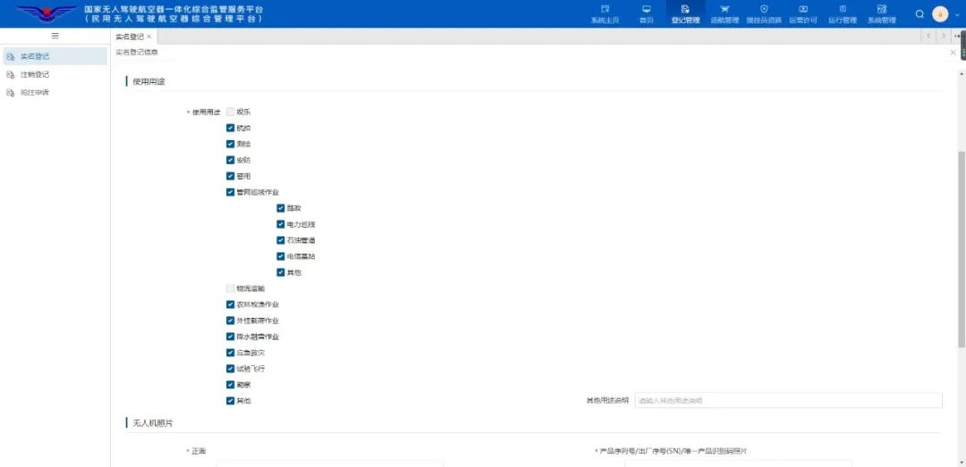Collapse the sidebar with the hamburger icon
Screen dimensions: 966x467
coord(55,37)
